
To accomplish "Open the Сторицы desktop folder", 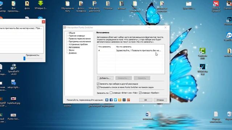I will 108,5.
